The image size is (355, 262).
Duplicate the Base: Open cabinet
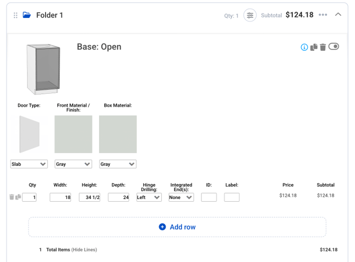[314, 47]
